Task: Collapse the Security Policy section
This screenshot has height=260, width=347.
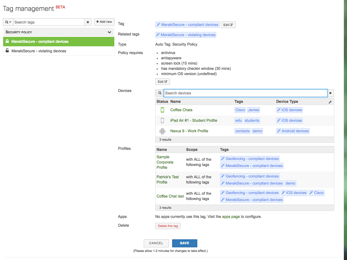Action: (x=109, y=32)
